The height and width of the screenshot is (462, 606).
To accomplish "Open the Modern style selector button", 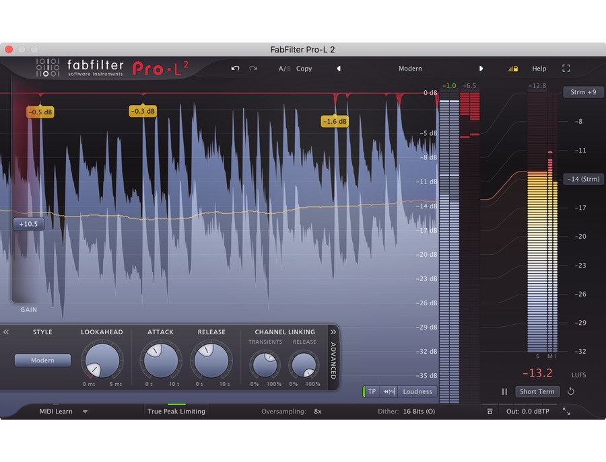I will point(42,360).
